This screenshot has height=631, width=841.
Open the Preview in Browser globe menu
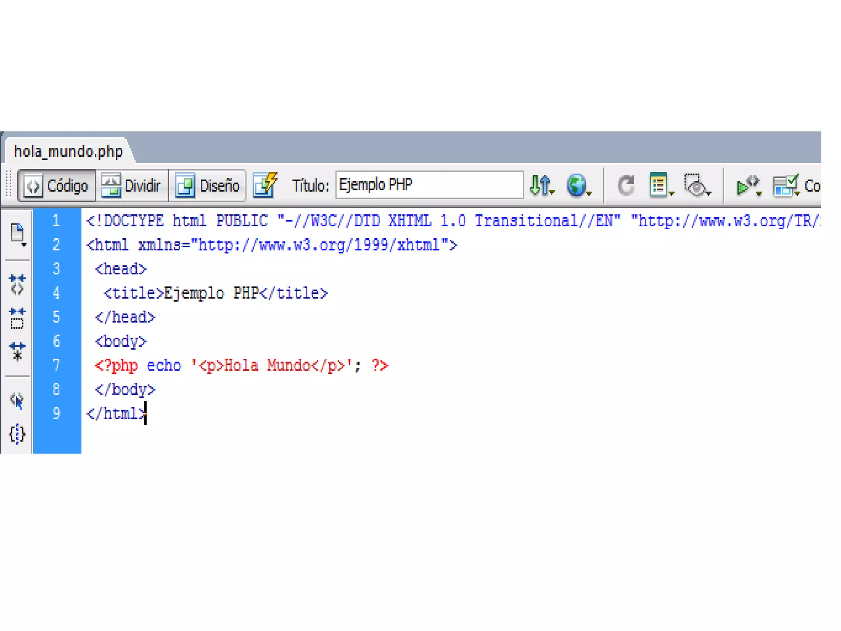coord(578,185)
